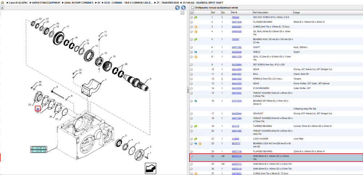Image resolution: width=363 pixels, height=175 pixels.
Task: Open part number link 84071648
Action: coord(237,22)
